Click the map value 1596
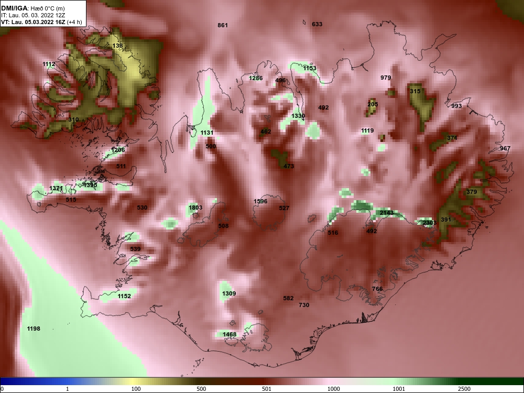The image size is (524, 393). (260, 201)
